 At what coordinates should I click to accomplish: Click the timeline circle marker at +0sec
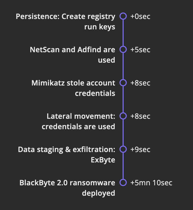(x=123, y=16)
